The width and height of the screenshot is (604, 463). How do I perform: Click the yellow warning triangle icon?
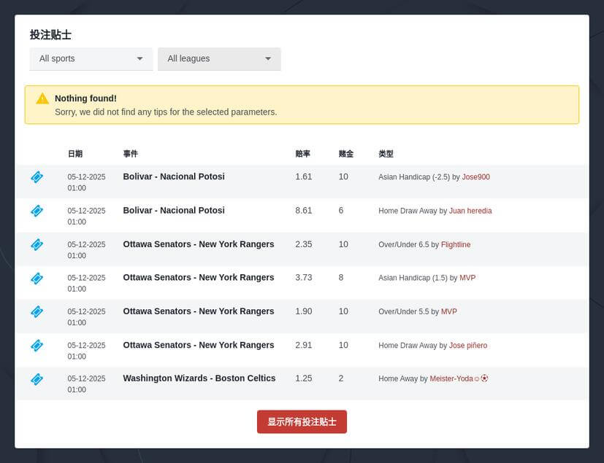click(42, 98)
